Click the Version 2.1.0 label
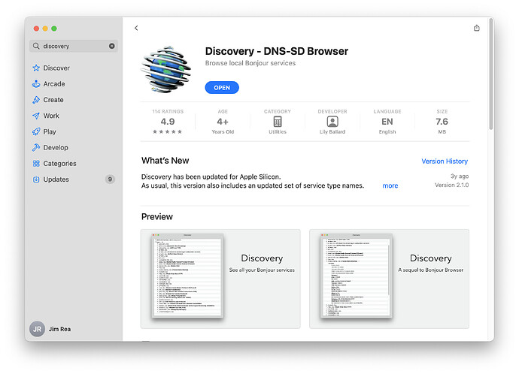 [x=451, y=185]
